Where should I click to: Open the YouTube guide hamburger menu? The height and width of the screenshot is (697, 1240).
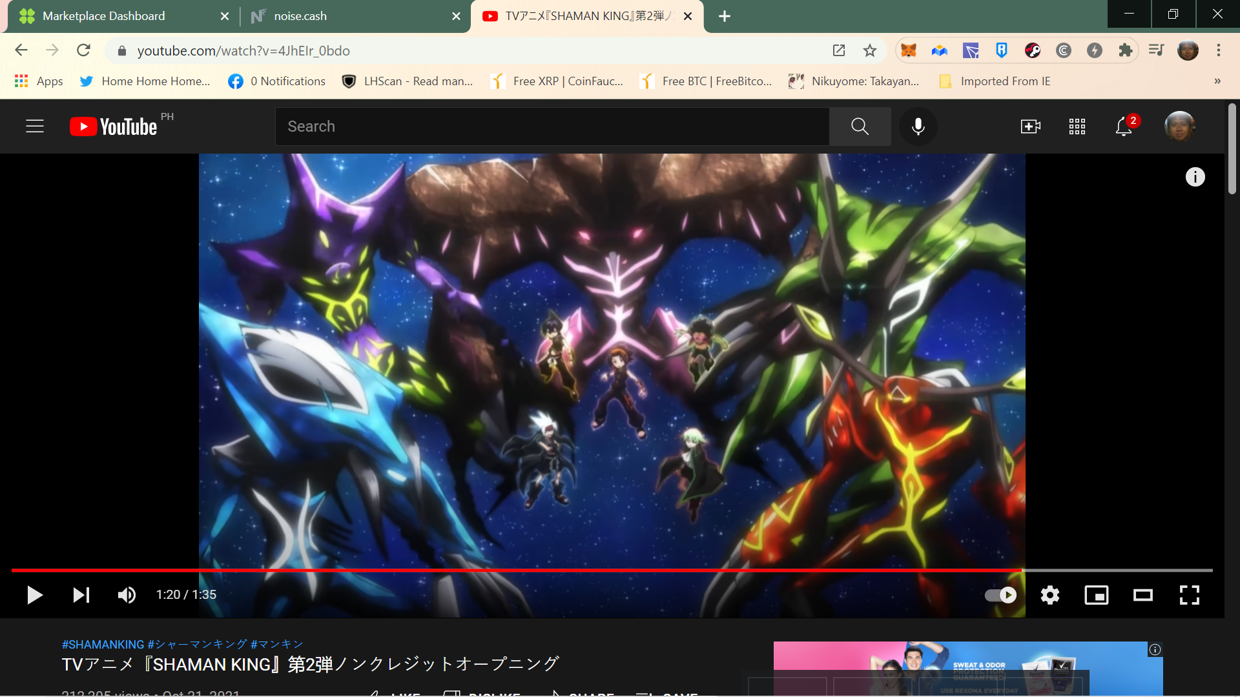coord(35,126)
